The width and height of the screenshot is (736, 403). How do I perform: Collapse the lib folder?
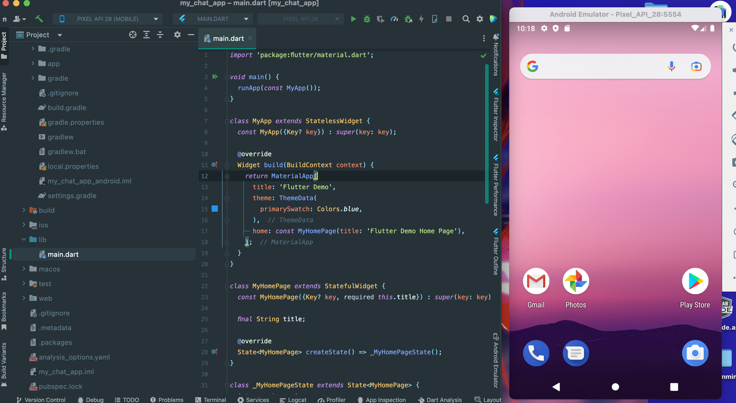click(24, 239)
